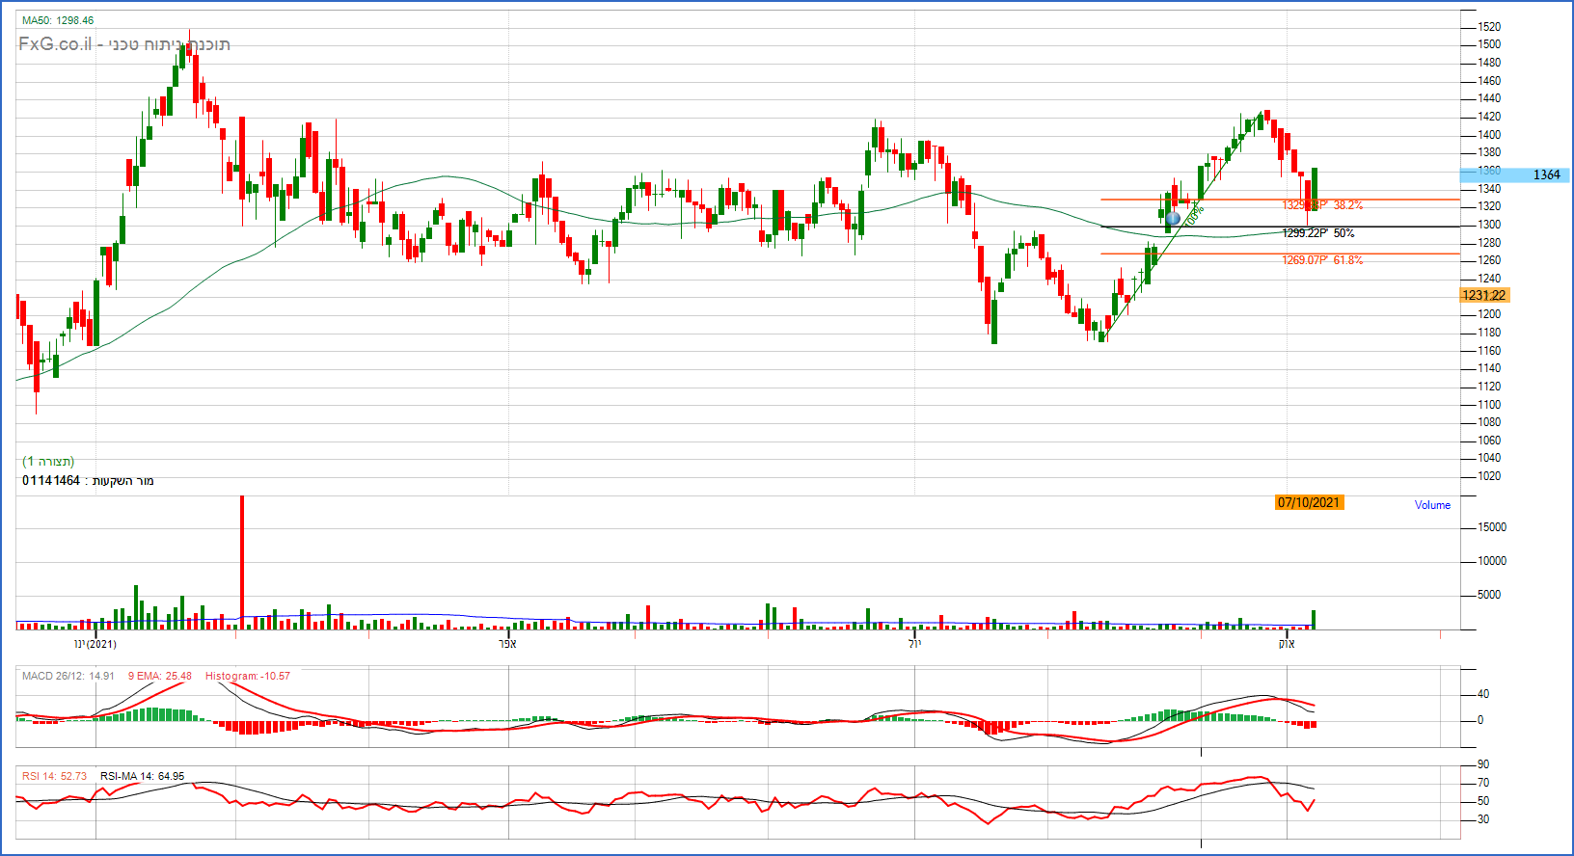Select the MA50 indicator label

point(58,20)
